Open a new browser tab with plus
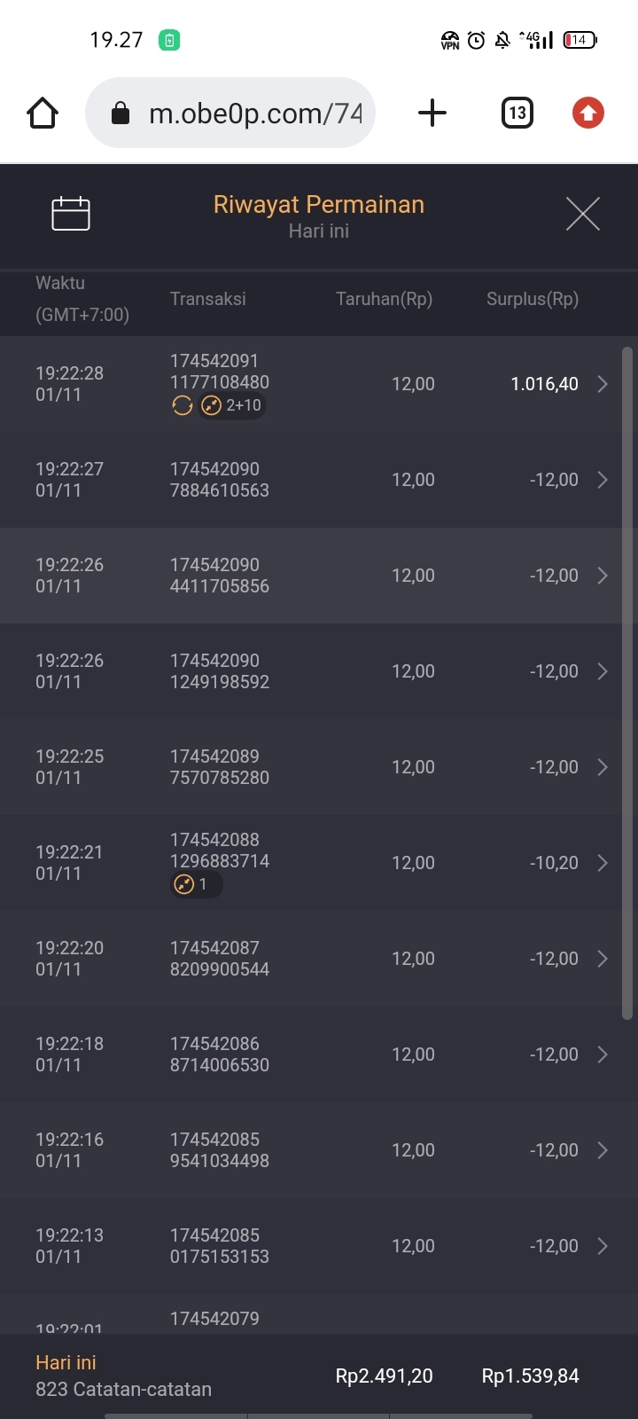This screenshot has height=1419, width=638. point(432,114)
